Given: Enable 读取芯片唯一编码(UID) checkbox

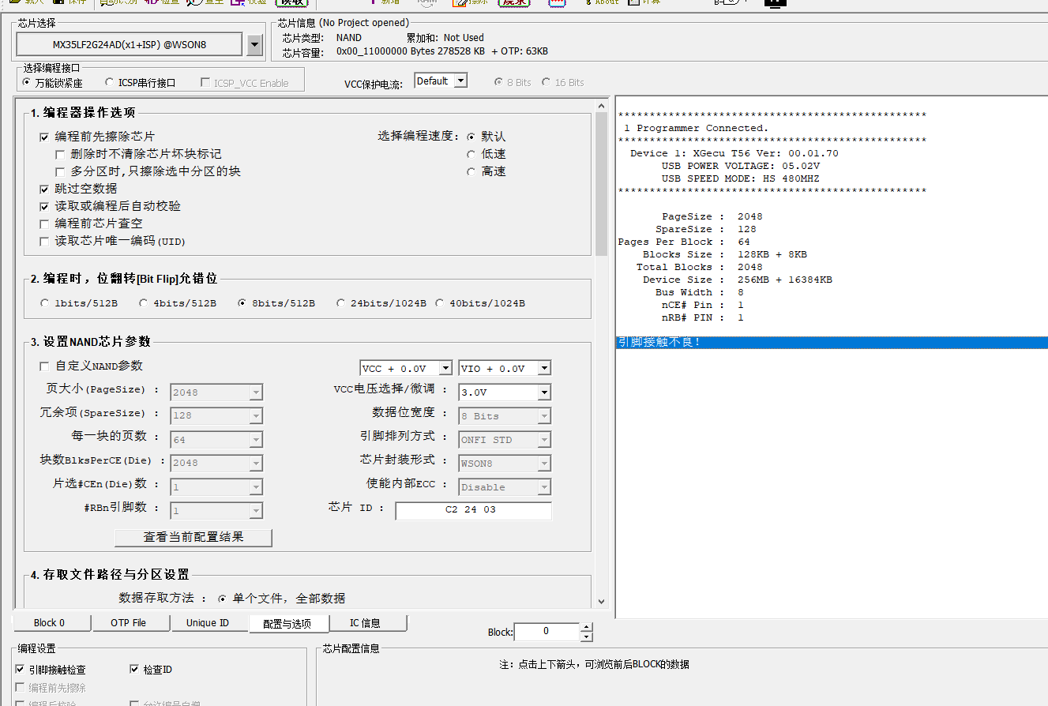Looking at the screenshot, I should click(x=44, y=241).
